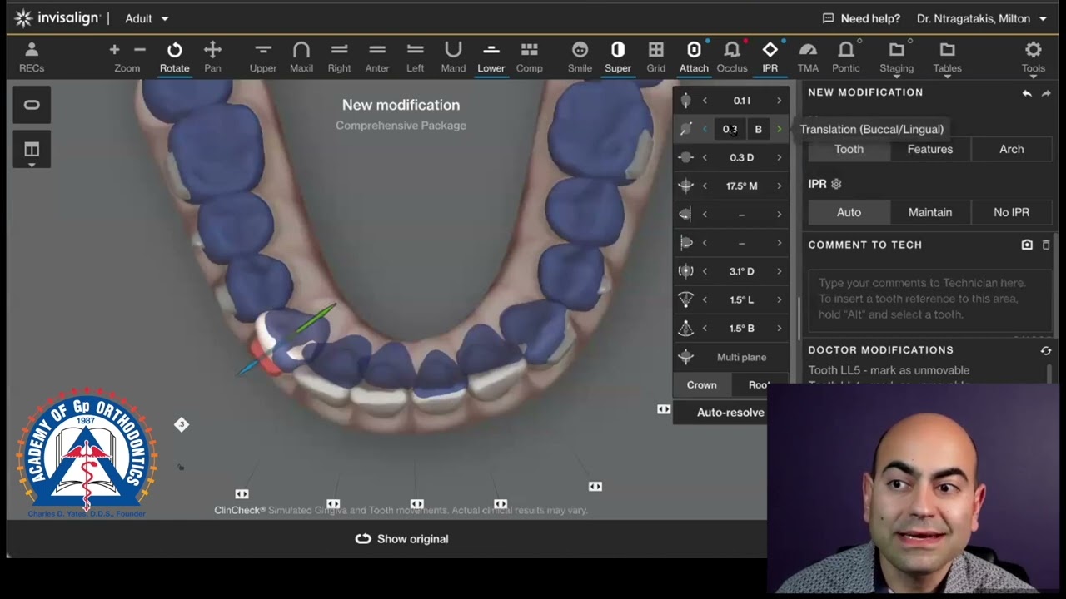Increase the 1.5° L inclination value
The height and width of the screenshot is (599, 1066).
[779, 299]
